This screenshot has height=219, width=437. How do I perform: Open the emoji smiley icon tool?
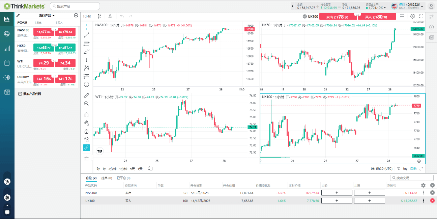(x=86, y=84)
